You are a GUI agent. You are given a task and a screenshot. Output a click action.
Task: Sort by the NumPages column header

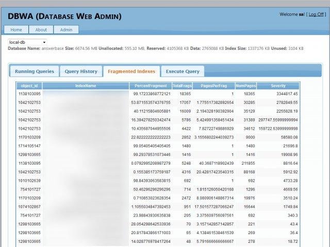(x=245, y=85)
